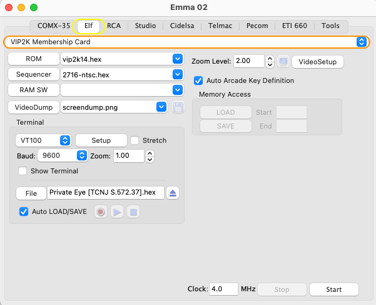Viewport: 376px width, 305px height.
Task: Open VideoSetup
Action: 317,62
